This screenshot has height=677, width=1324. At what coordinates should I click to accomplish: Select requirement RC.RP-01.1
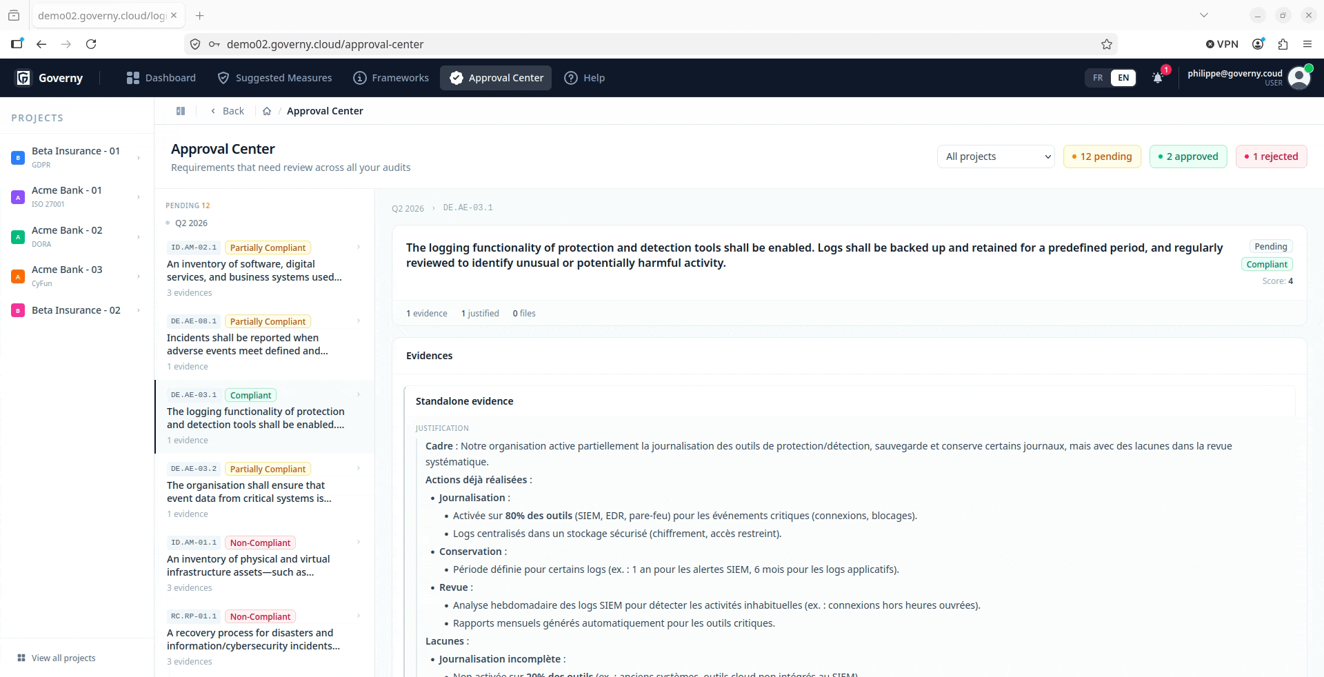[265, 638]
